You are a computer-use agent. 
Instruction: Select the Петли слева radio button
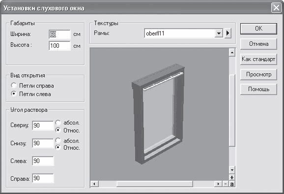tap(14, 94)
